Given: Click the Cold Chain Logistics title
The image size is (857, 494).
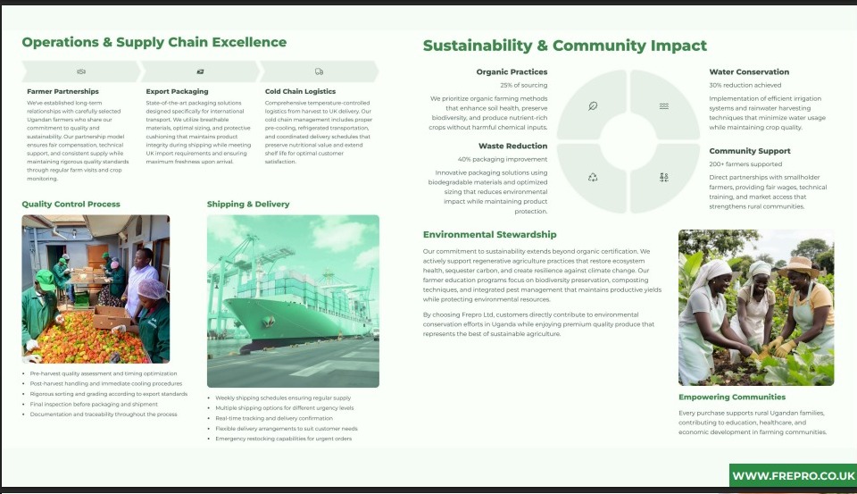Looking at the screenshot, I should click(300, 91).
